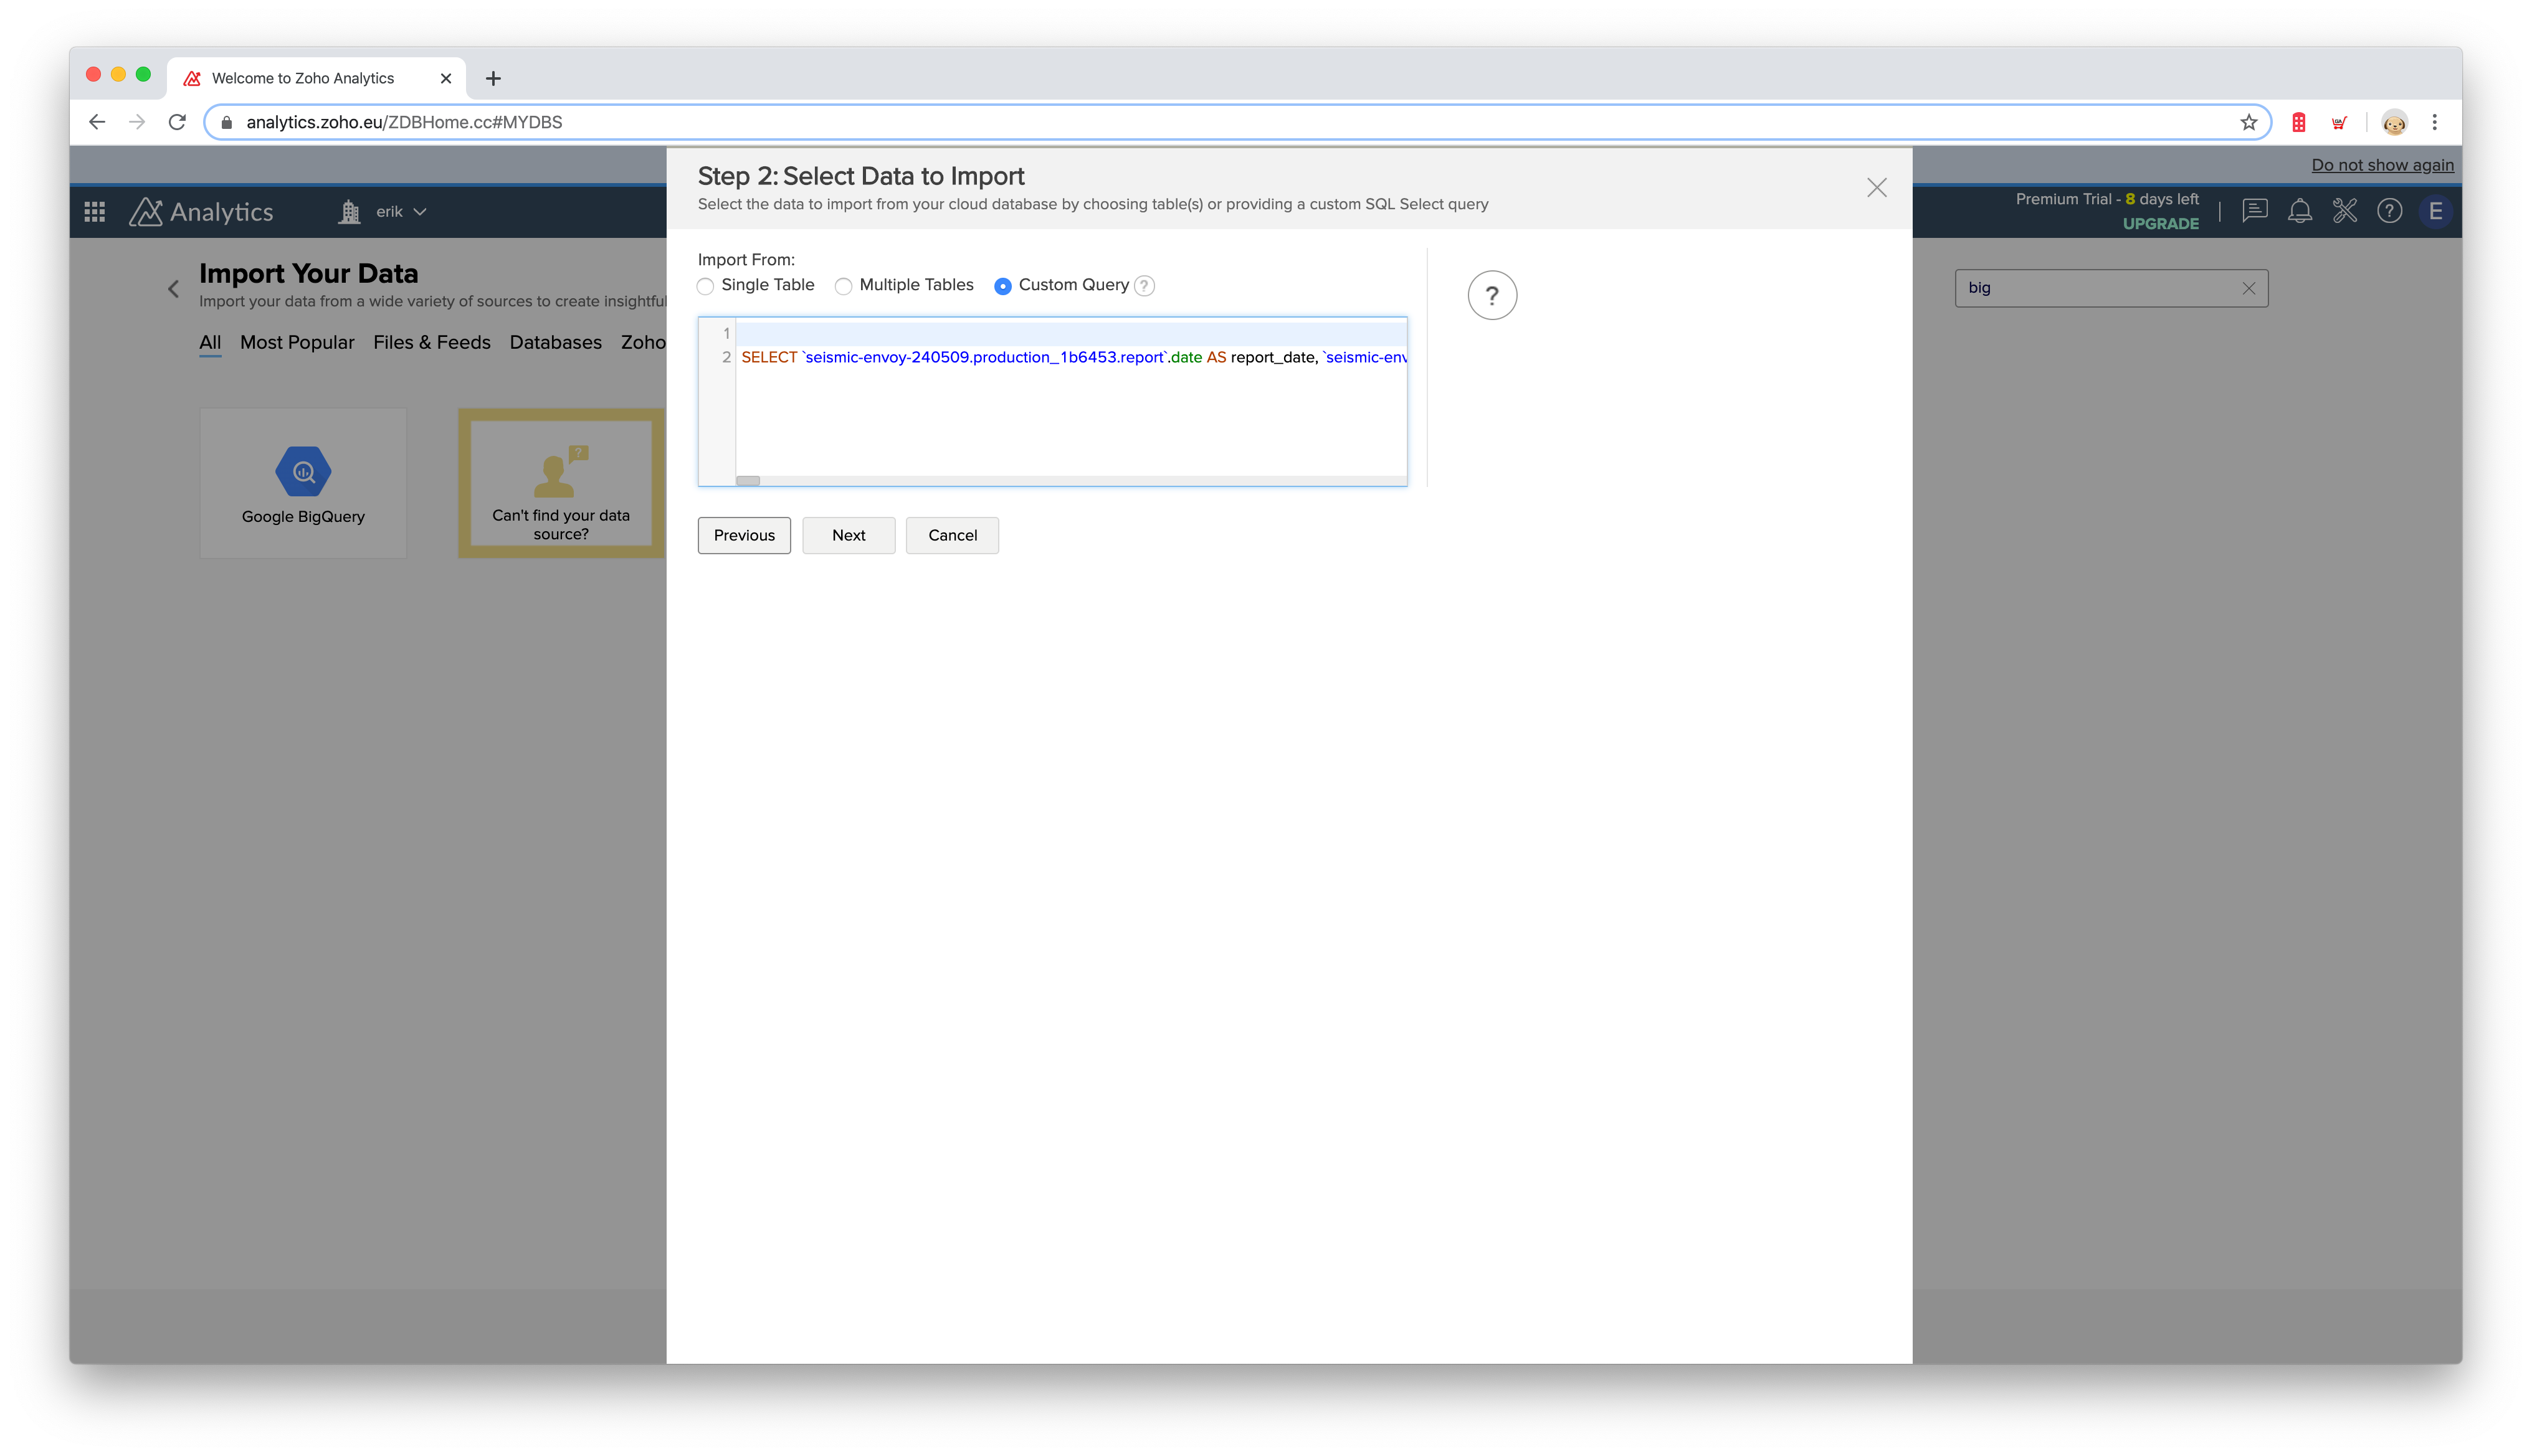The width and height of the screenshot is (2532, 1456).
Task: Click the Cancel button
Action: [953, 535]
